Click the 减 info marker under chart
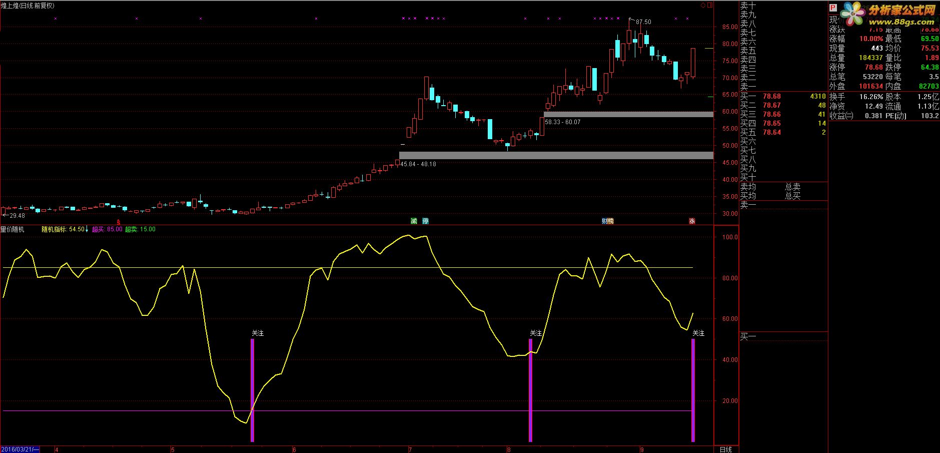Image resolution: width=940 pixels, height=453 pixels. (x=414, y=221)
